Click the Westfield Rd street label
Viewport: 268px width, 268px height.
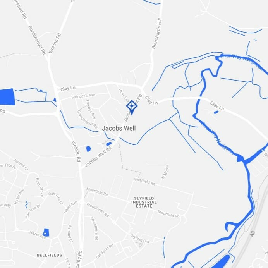(x=144, y=182)
